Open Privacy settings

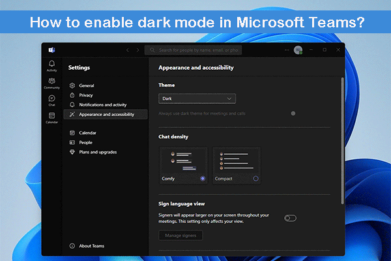click(106, 95)
